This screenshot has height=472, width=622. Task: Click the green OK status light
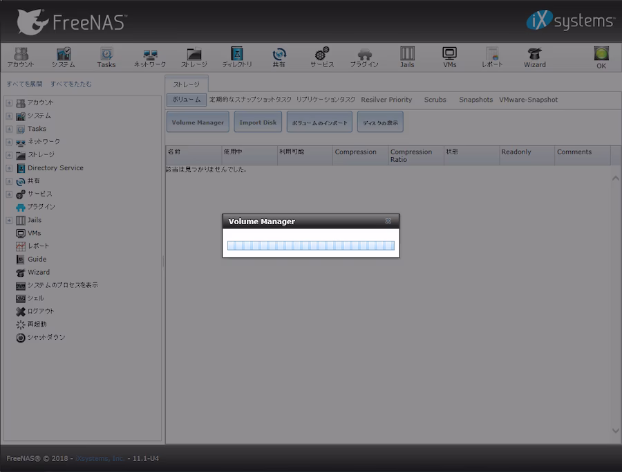(x=601, y=54)
